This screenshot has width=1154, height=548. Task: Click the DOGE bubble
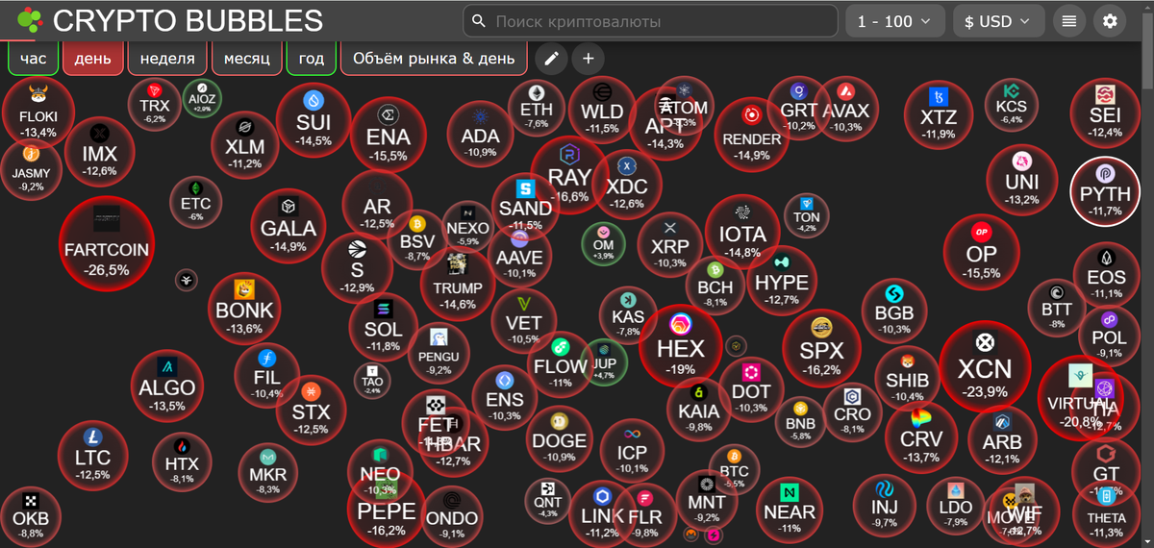tap(559, 439)
